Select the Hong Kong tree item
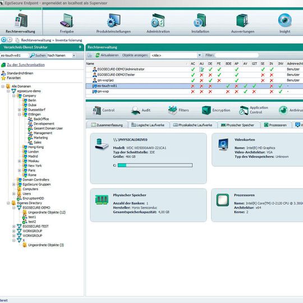Image resolution: width=303 pixels, height=303 pixels. click(x=36, y=147)
